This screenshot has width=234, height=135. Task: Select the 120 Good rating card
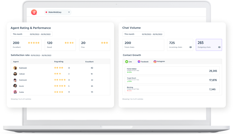(x=60, y=45)
